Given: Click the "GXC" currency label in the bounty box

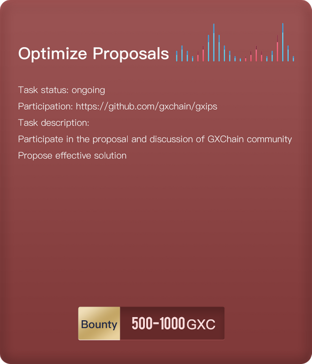Looking at the screenshot, I should point(201,325).
